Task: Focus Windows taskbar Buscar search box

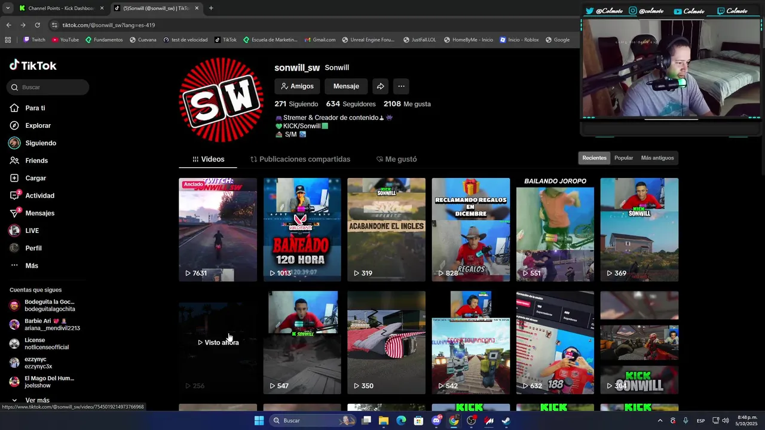Action: point(312,420)
